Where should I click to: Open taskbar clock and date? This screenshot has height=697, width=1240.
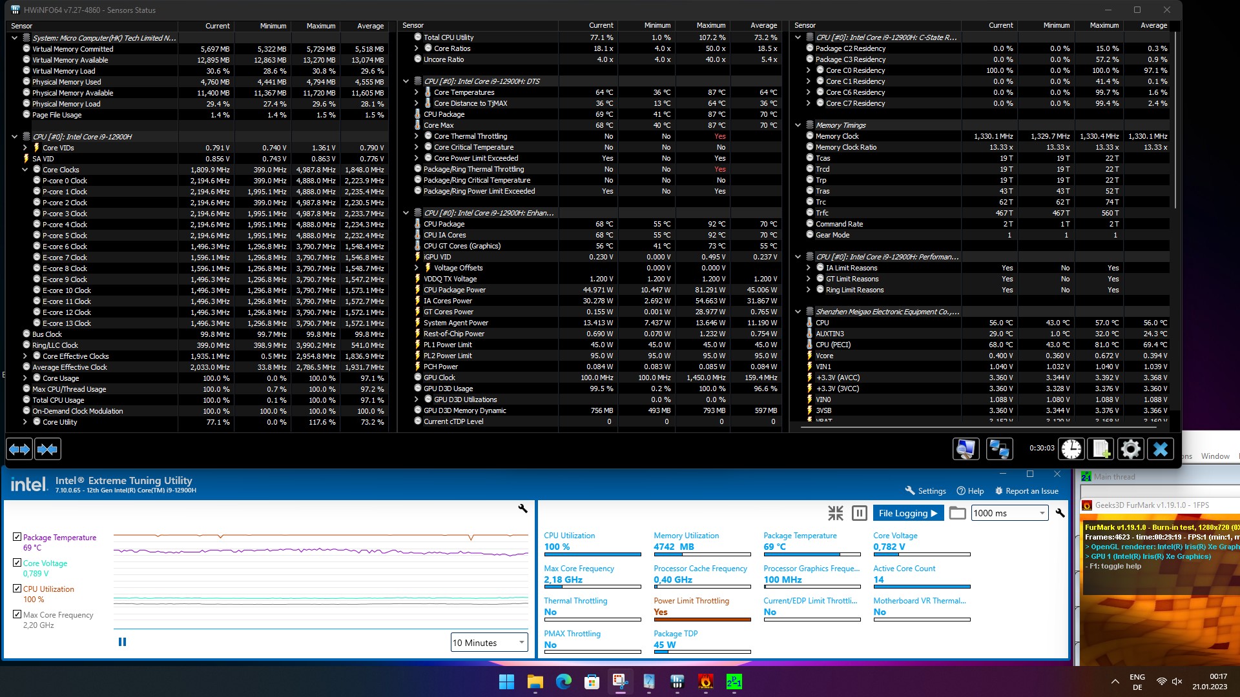[x=1210, y=682]
